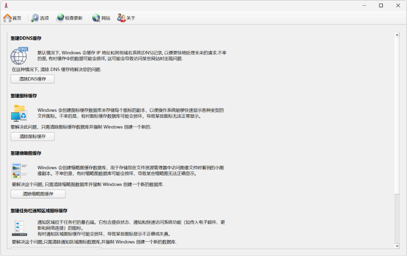Click the scrollbar down arrow

coord(397,246)
